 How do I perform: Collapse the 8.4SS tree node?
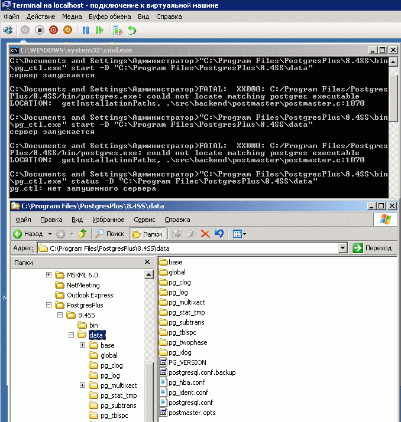(60, 315)
